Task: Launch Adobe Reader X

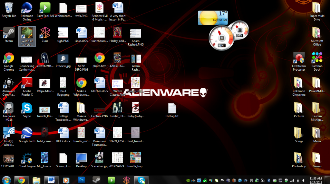Action: tap(27, 87)
